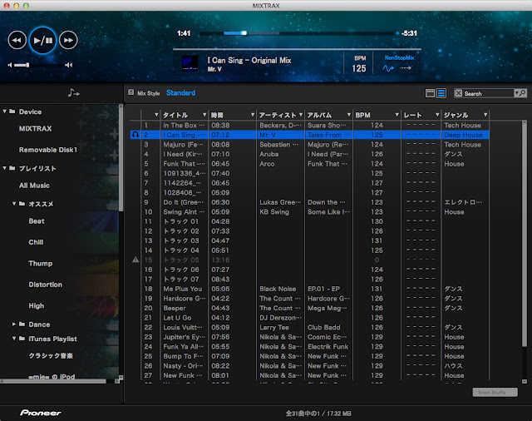Click the Smart Shuffle button
Image resolution: width=532 pixels, height=421 pixels.
tap(495, 393)
